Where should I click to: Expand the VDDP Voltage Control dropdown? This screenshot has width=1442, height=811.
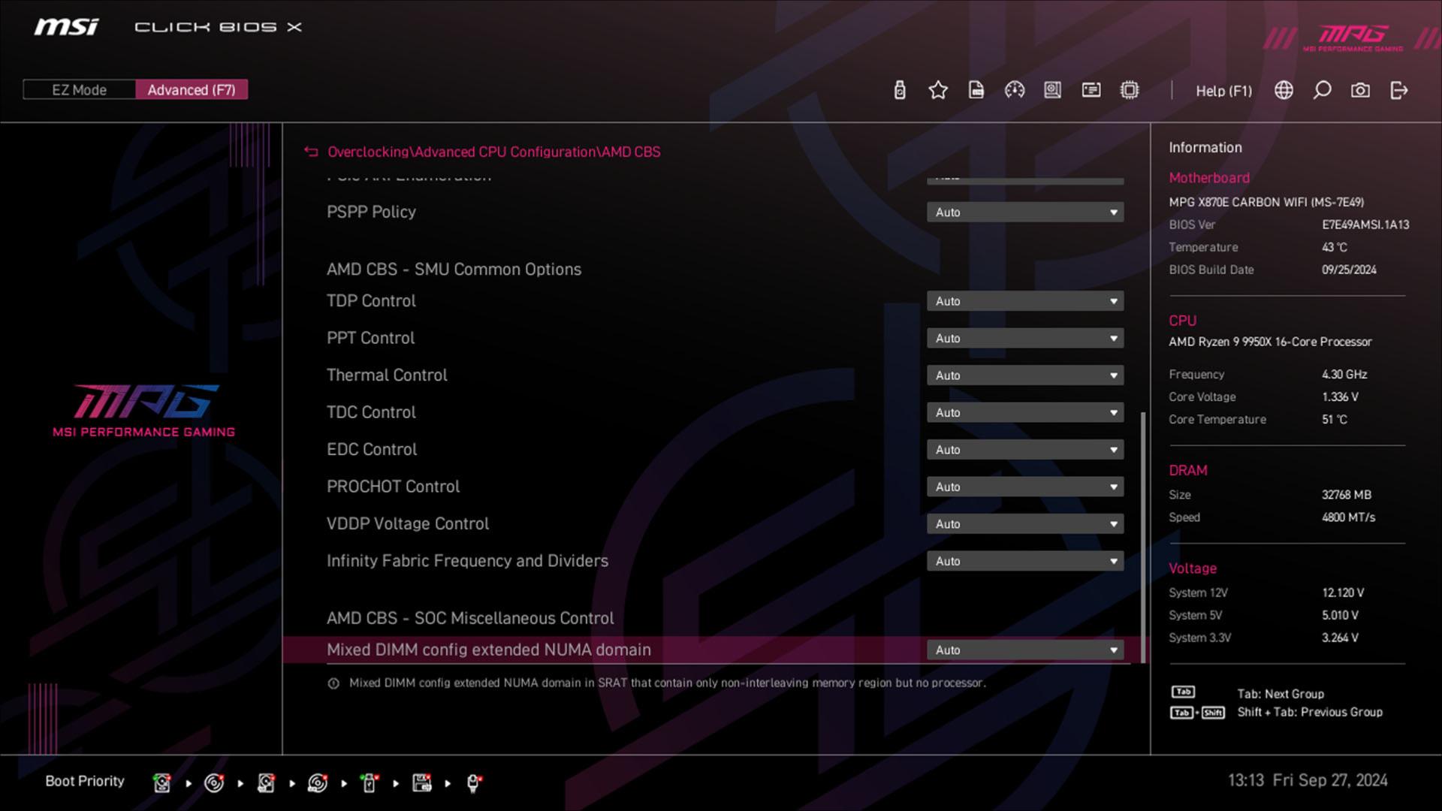point(1025,524)
